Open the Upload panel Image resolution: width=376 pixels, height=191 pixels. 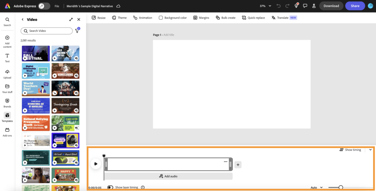(x=7, y=72)
